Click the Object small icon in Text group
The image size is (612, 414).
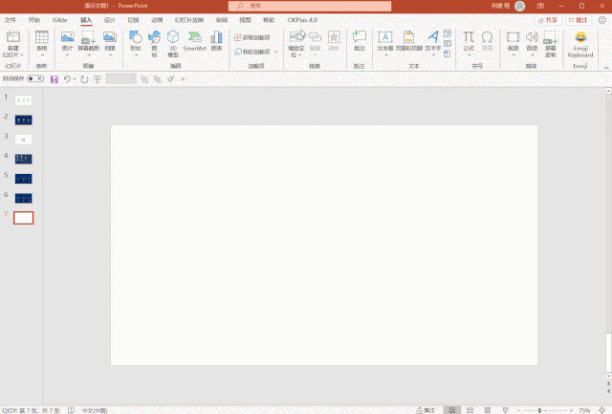[448, 54]
